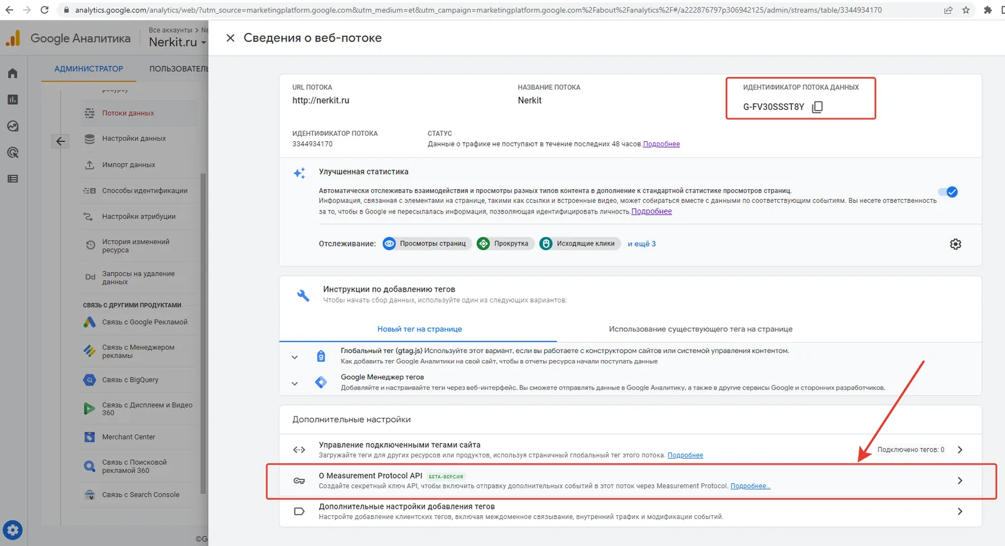Image resolution: width=1005 pixels, height=546 pixels.
Task: Click the Просмотры страниц tracking chip
Action: pyautogui.click(x=426, y=244)
